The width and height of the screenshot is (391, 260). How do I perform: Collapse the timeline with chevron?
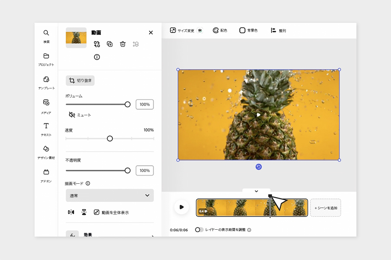tap(256, 191)
